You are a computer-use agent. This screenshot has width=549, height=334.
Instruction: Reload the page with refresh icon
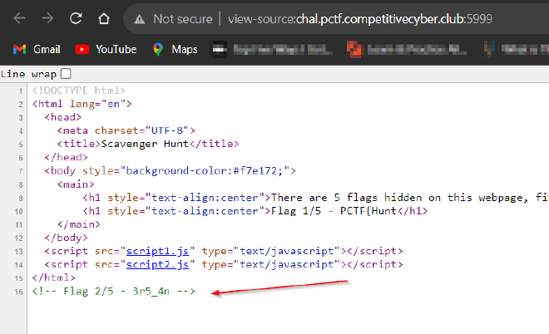point(76,18)
